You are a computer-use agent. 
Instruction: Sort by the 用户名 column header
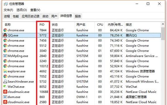(x=81, y=25)
